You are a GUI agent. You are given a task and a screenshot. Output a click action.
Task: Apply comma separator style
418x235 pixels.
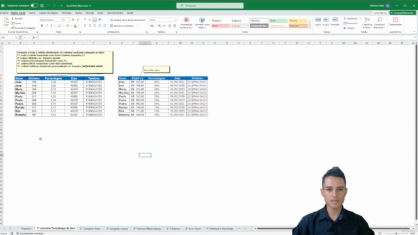(164, 26)
